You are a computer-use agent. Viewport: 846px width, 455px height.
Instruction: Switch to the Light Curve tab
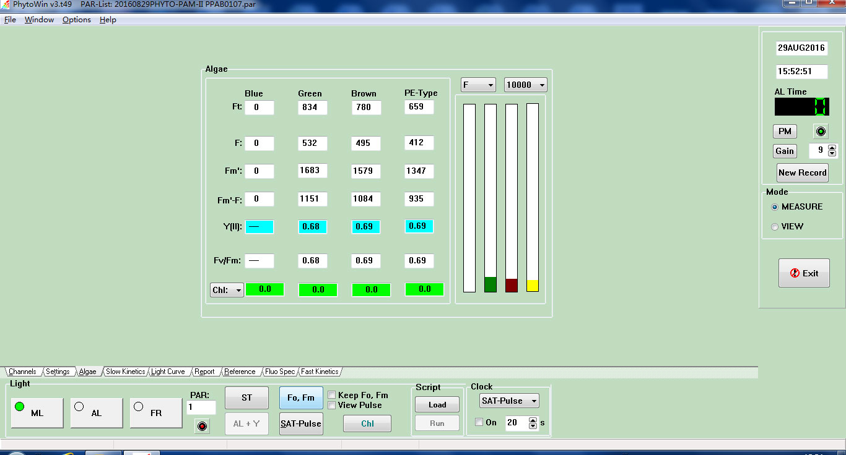point(168,372)
